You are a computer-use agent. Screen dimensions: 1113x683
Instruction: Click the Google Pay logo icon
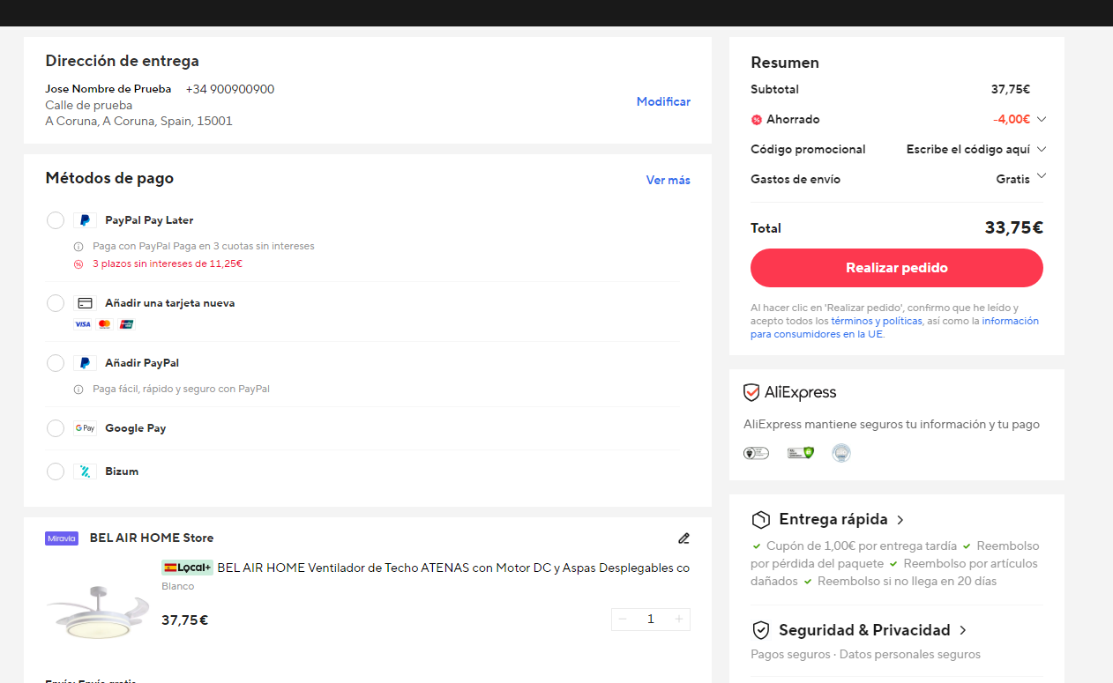pyautogui.click(x=85, y=428)
